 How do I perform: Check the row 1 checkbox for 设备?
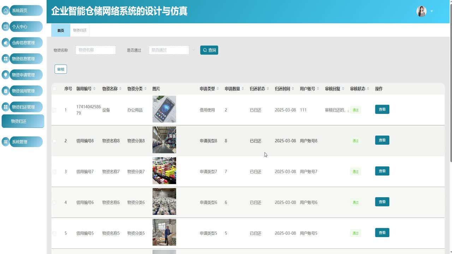tap(54, 110)
